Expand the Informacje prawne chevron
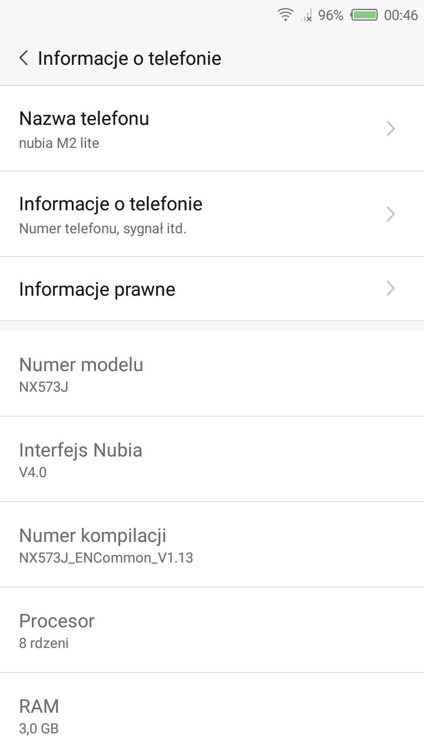This screenshot has height=754, width=424. 390,289
